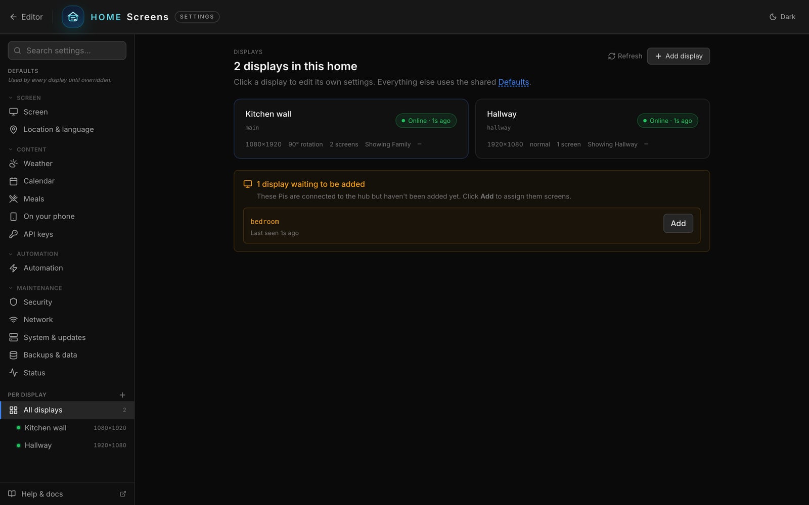Viewport: 809px width, 505px height.
Task: Collapse the Content section chevron
Action: pos(11,149)
